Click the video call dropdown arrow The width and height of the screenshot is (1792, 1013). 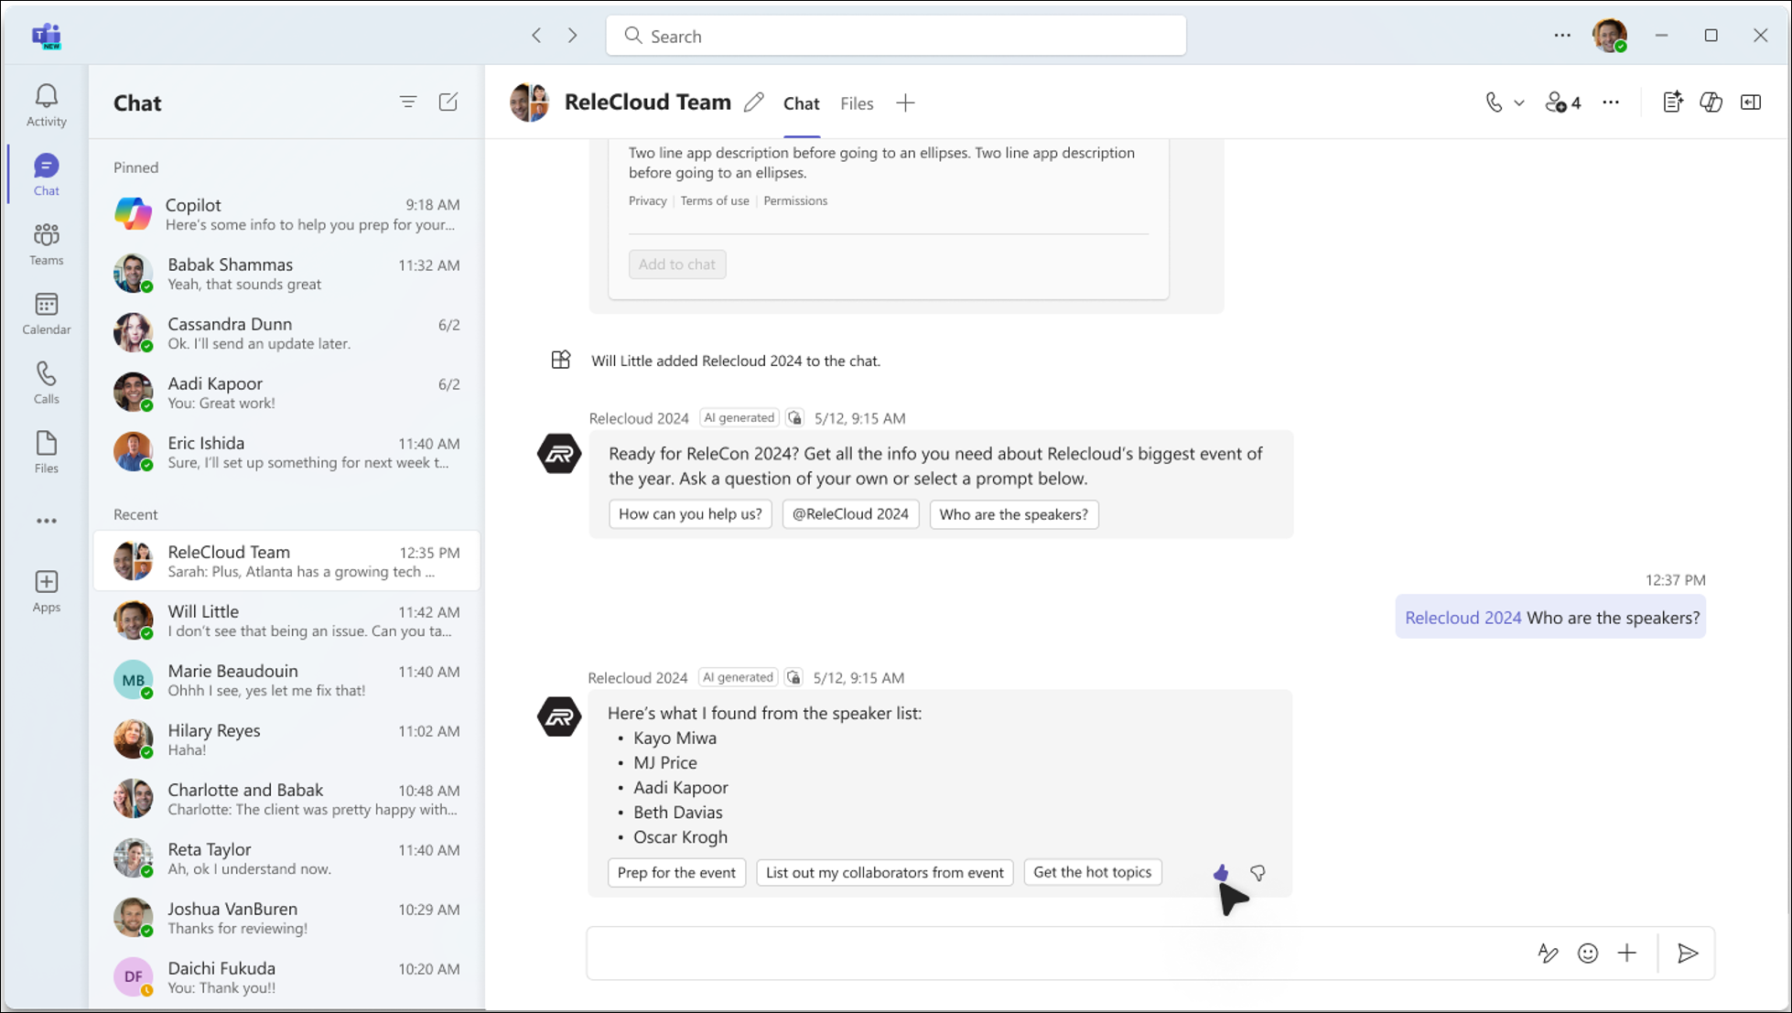pyautogui.click(x=1517, y=102)
